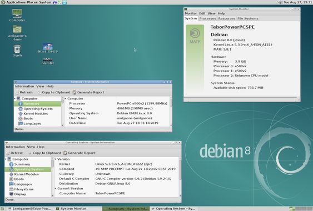Select Operating System in lower window tree

tap(28, 169)
